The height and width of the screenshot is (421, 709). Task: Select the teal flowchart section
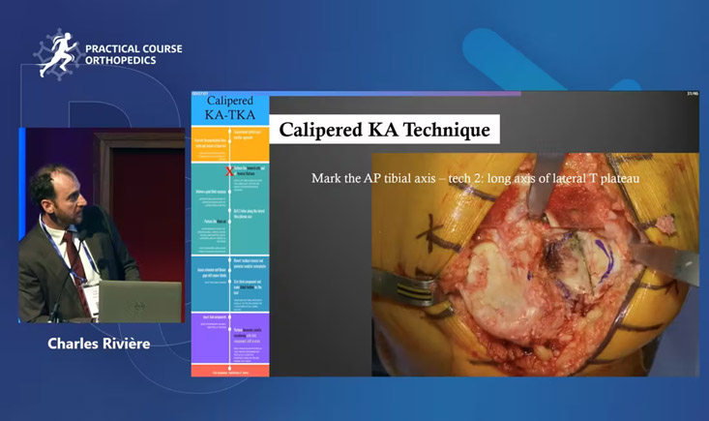(x=230, y=208)
